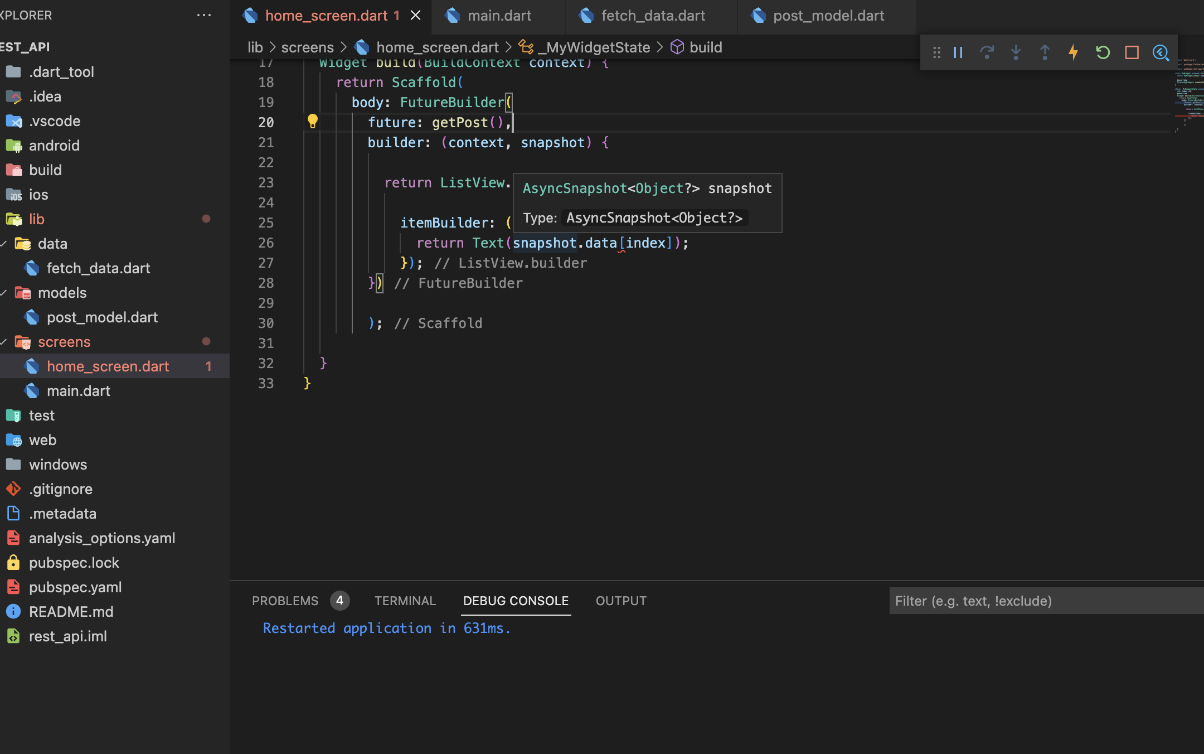
Task: Click the screens breadcrumb
Action: coord(307,47)
